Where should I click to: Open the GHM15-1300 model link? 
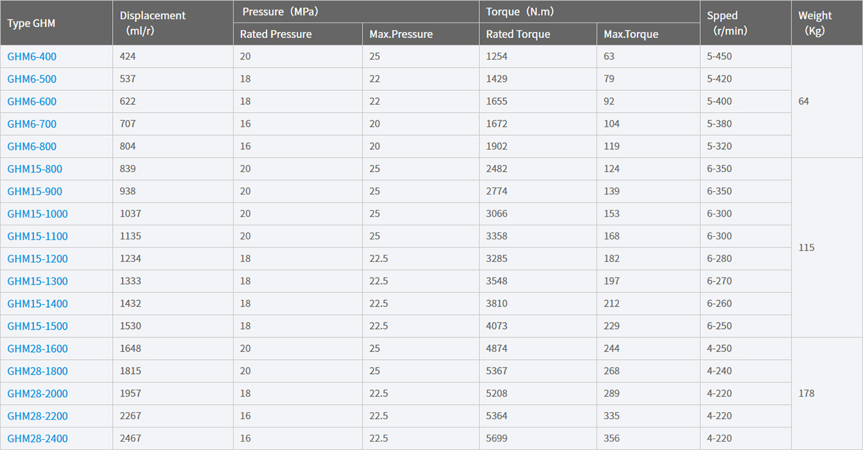click(37, 281)
